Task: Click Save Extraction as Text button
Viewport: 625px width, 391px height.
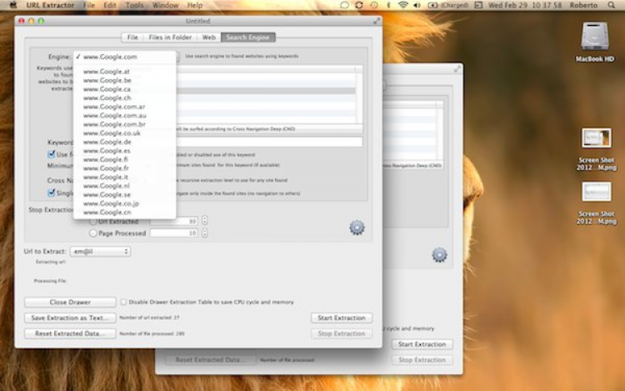Action: point(70,318)
